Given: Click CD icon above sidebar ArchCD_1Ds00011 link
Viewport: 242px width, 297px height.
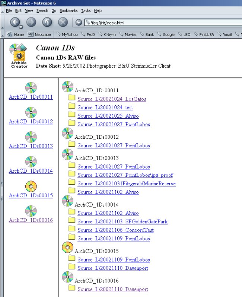Looking at the screenshot, I should [x=31, y=88].
